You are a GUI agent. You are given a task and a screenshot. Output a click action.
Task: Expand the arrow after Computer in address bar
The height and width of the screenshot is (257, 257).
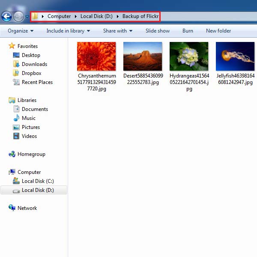(x=76, y=16)
